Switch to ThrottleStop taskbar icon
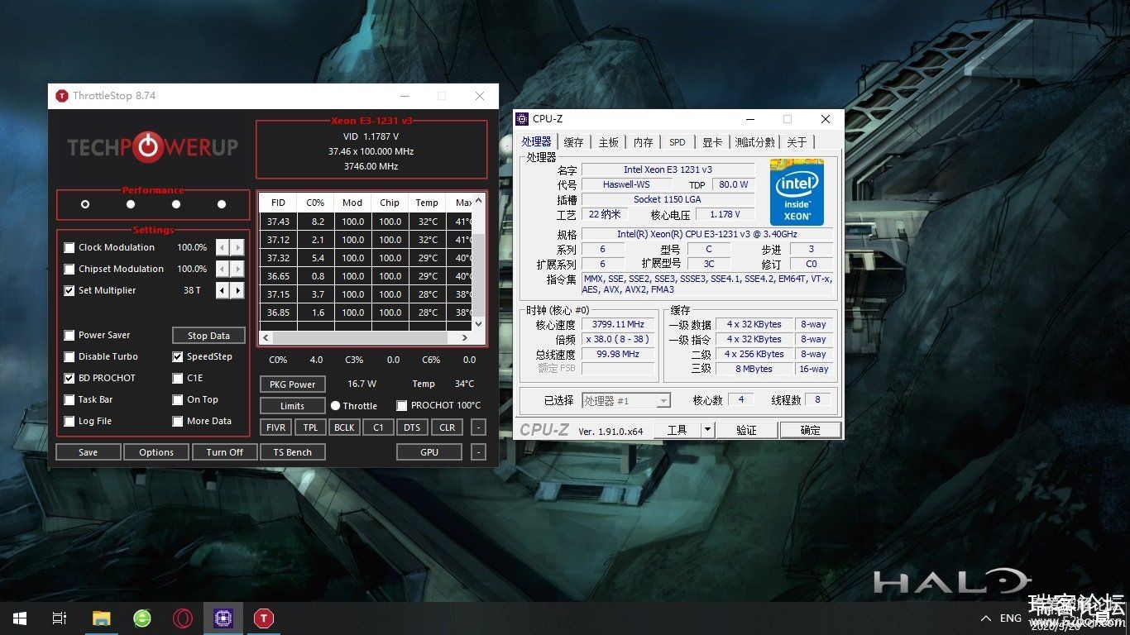Viewport: 1130px width, 635px height. click(264, 618)
